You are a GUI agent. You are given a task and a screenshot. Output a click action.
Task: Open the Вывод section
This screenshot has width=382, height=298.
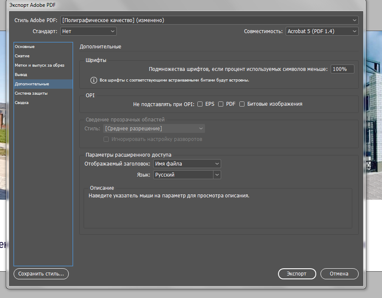(x=43, y=75)
